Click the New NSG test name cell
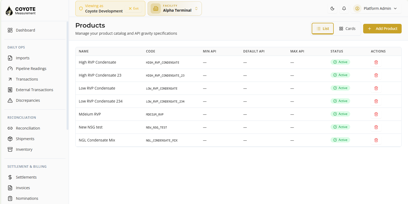The height and width of the screenshot is (204, 408). [x=91, y=127]
